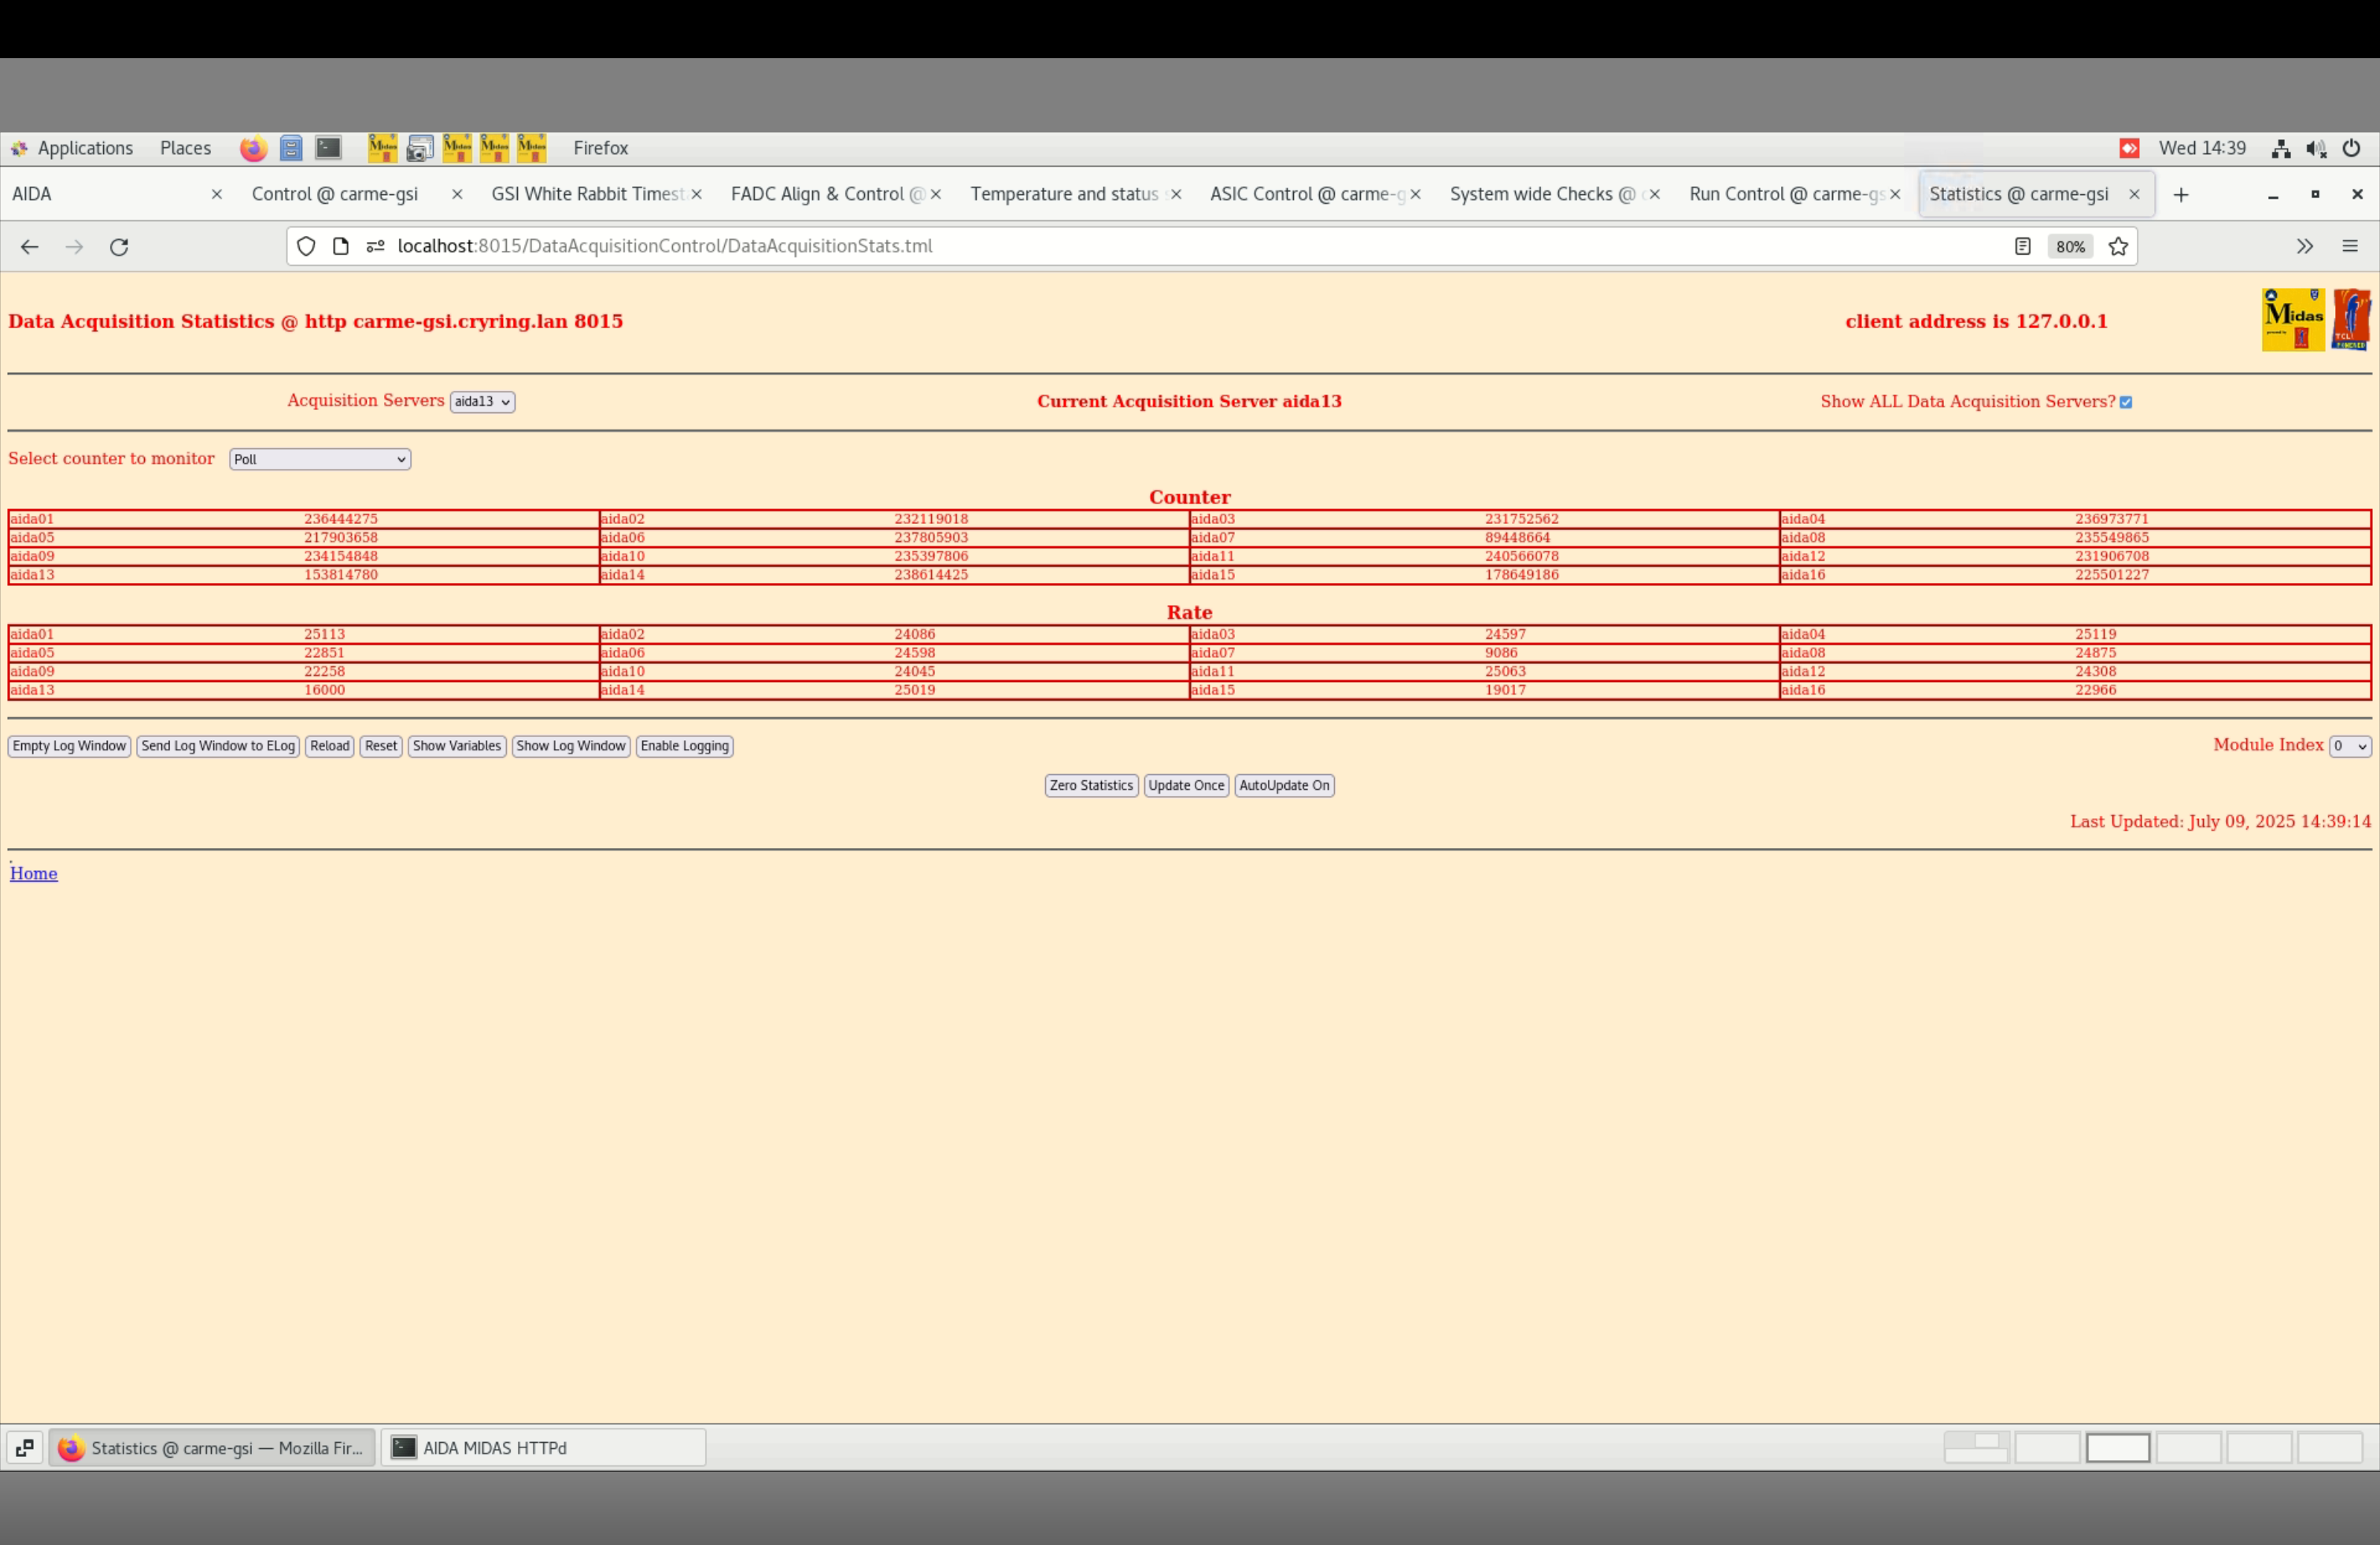The height and width of the screenshot is (1545, 2380).
Task: Toggle reader view icon in address bar
Action: pos(2022,247)
